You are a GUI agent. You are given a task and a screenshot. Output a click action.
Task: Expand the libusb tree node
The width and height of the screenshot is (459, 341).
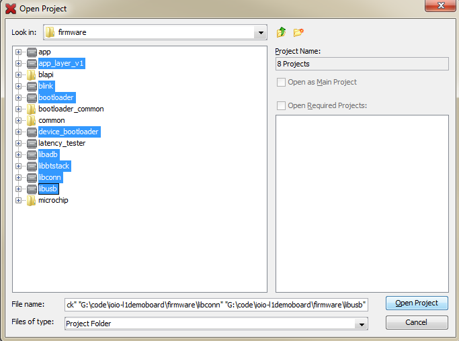19,189
